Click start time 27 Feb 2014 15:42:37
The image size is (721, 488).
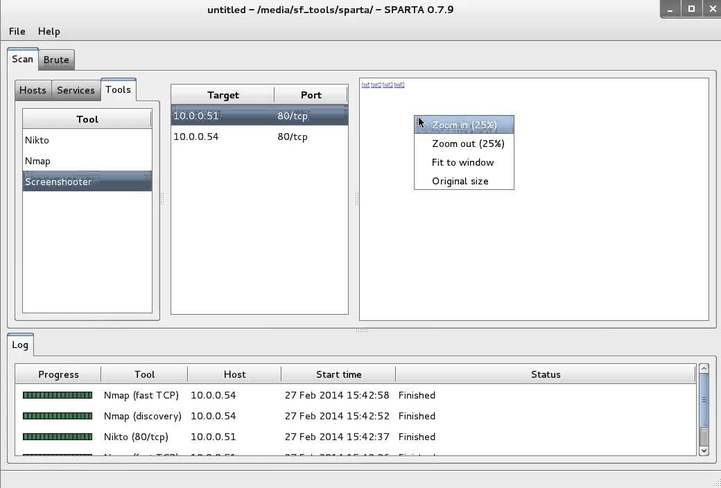pyautogui.click(x=337, y=437)
